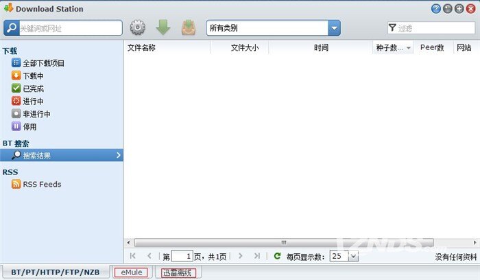480x280 pixels.
Task: Go to next page button
Action: pos(240,256)
